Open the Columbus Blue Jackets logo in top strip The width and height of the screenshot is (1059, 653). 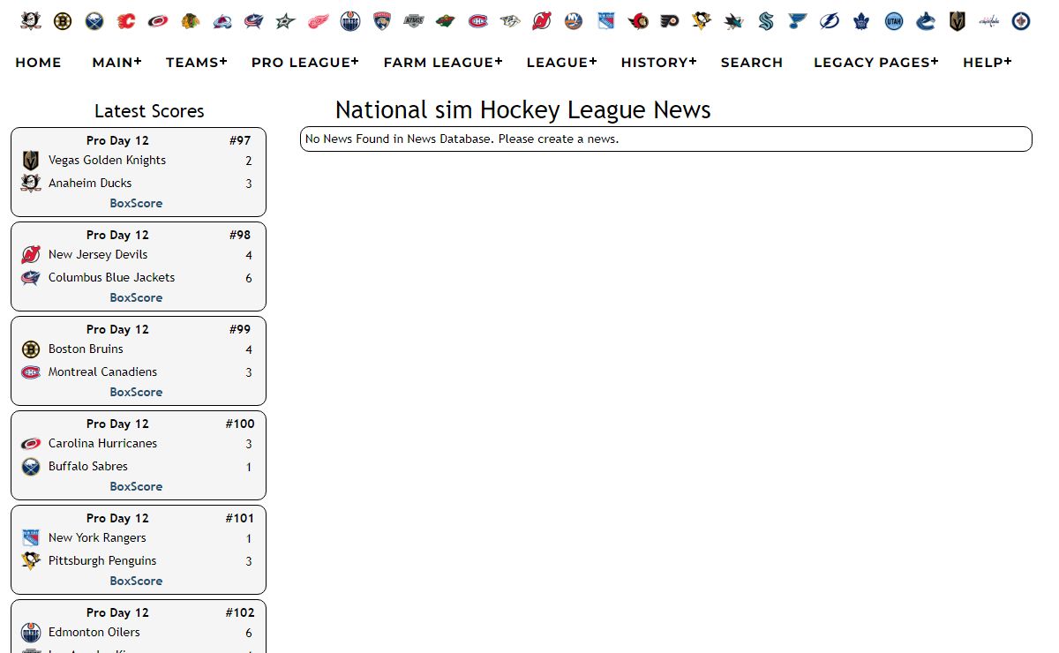click(254, 21)
